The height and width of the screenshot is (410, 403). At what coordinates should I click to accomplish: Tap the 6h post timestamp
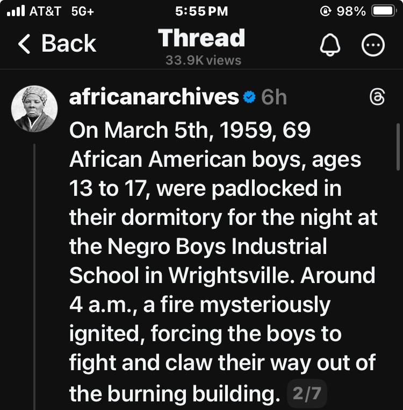[x=274, y=97]
